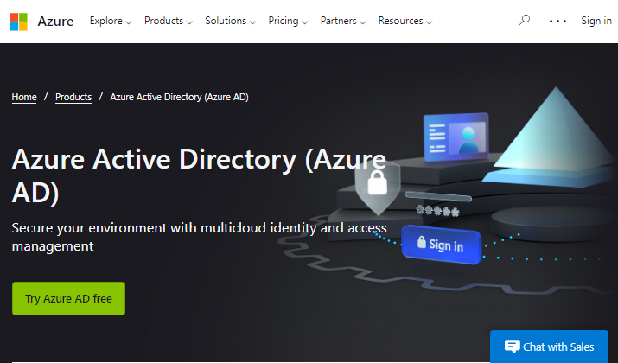Screen dimensions: 618x363
Task: Expand the Products navigation dropdown
Action: pyautogui.click(x=169, y=21)
